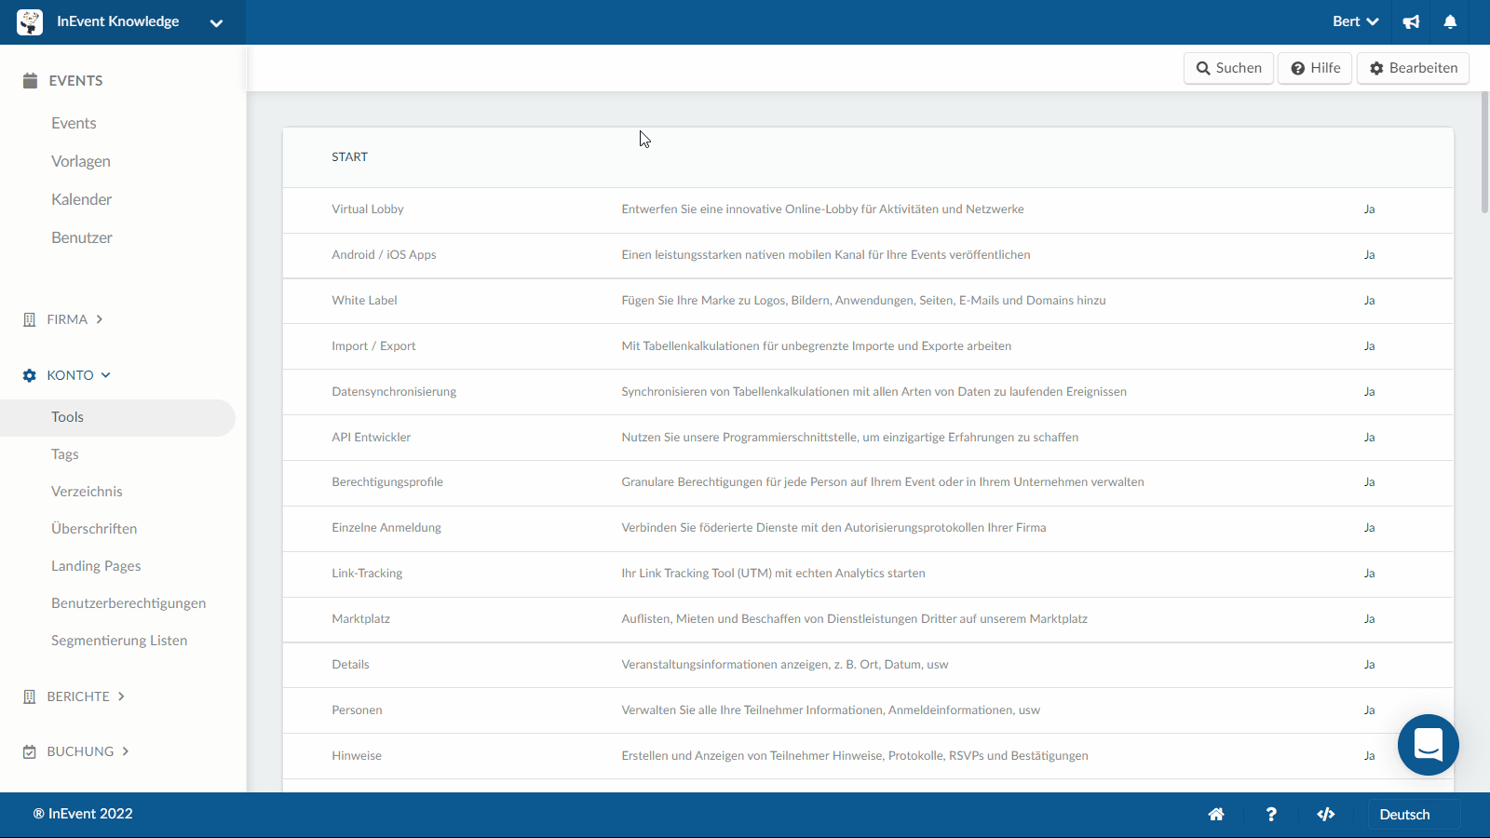Image resolution: width=1490 pixels, height=838 pixels.
Task: Click the question mark icon in footer
Action: click(1271, 815)
